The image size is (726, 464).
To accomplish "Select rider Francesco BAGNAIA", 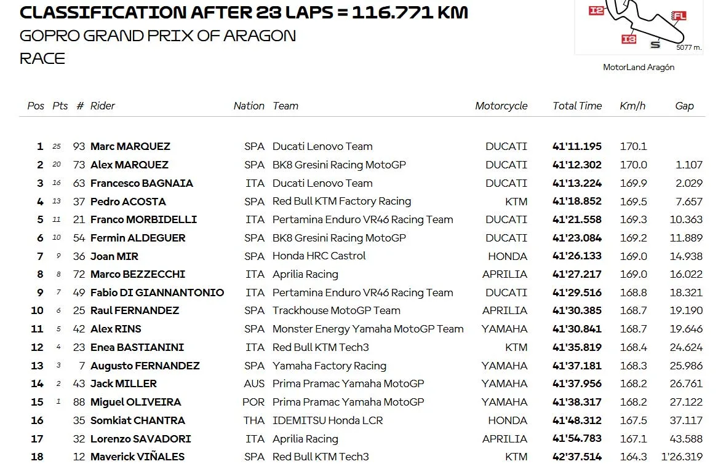I will coord(142,183).
